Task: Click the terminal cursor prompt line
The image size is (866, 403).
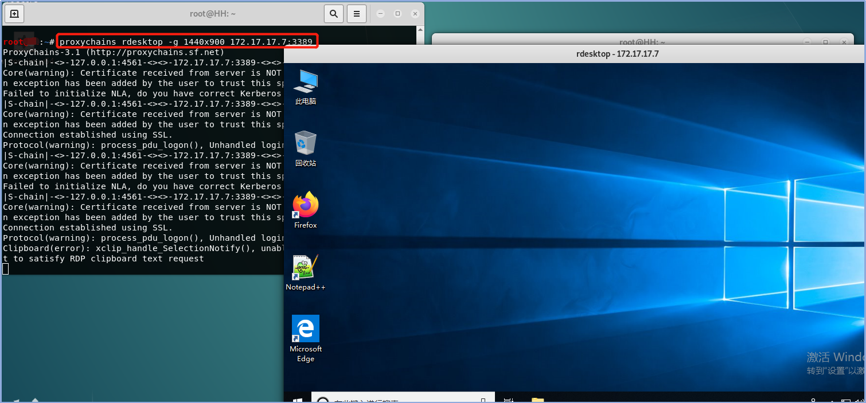Action: click(6, 269)
